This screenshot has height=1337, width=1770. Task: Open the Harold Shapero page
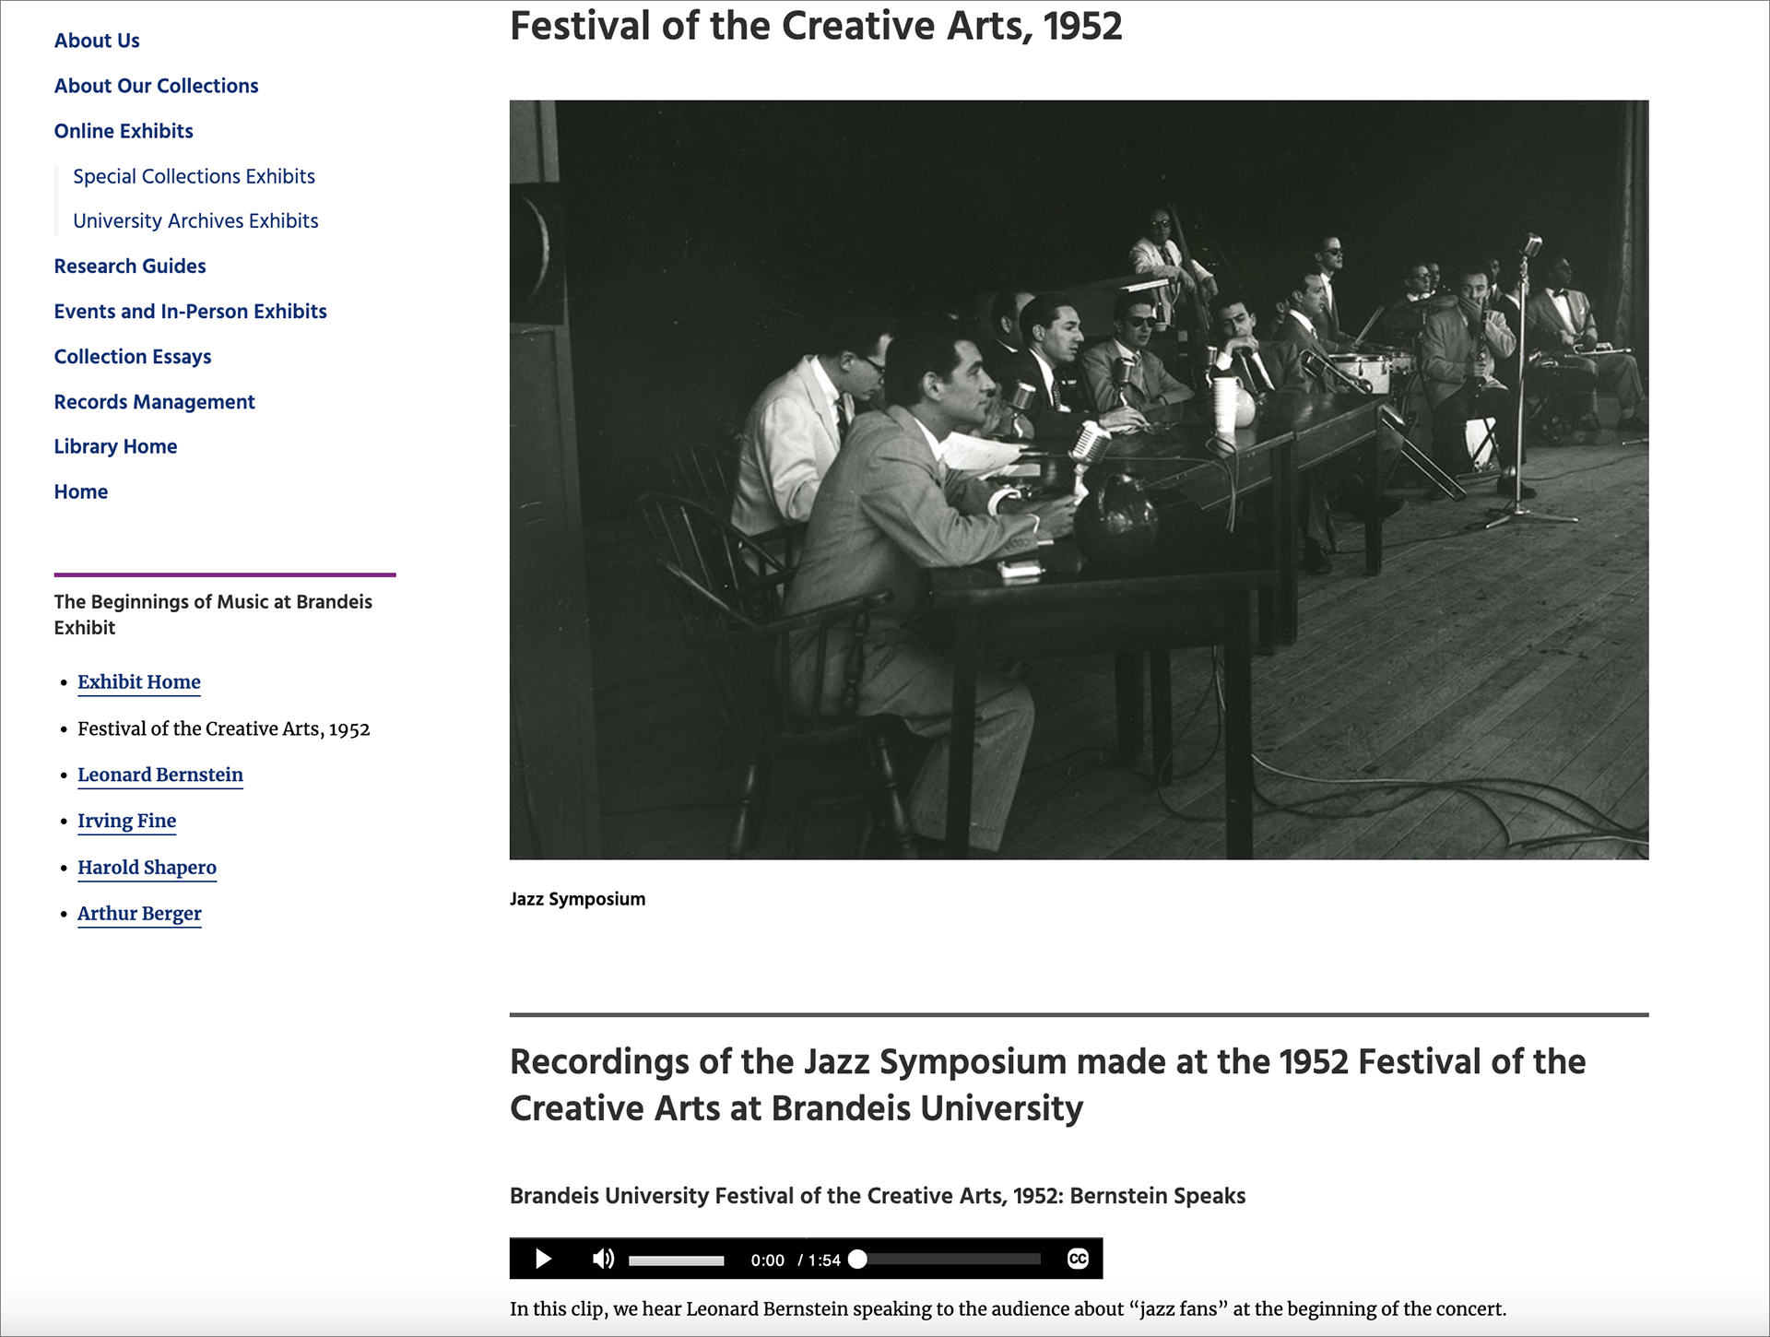(147, 868)
